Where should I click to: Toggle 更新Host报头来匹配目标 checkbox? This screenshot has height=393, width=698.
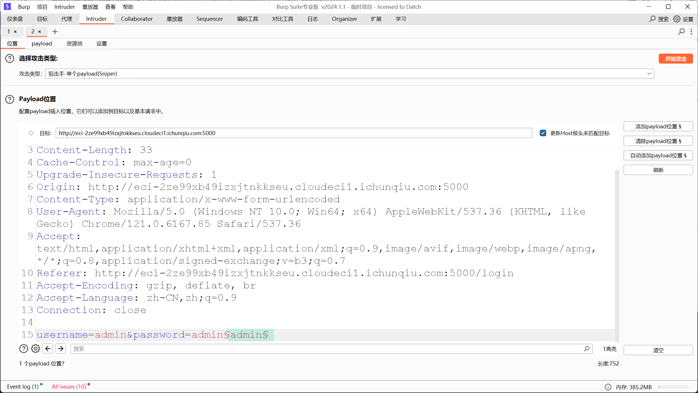click(x=543, y=133)
